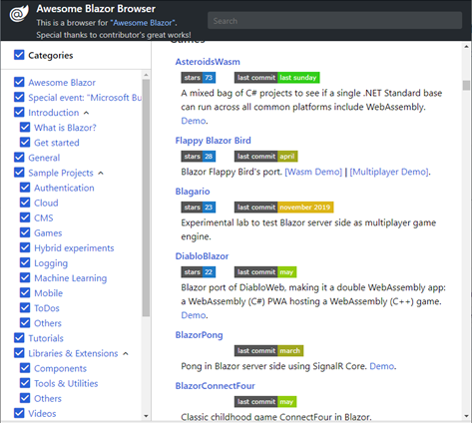The image size is (472, 423).
Task: Uncheck the Mobile checkbox
Action: 25,292
